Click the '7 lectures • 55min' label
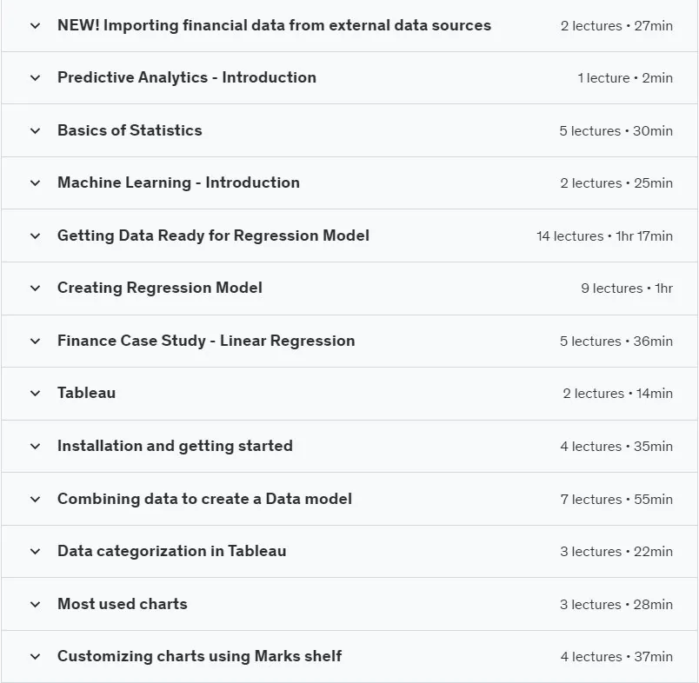 (616, 500)
